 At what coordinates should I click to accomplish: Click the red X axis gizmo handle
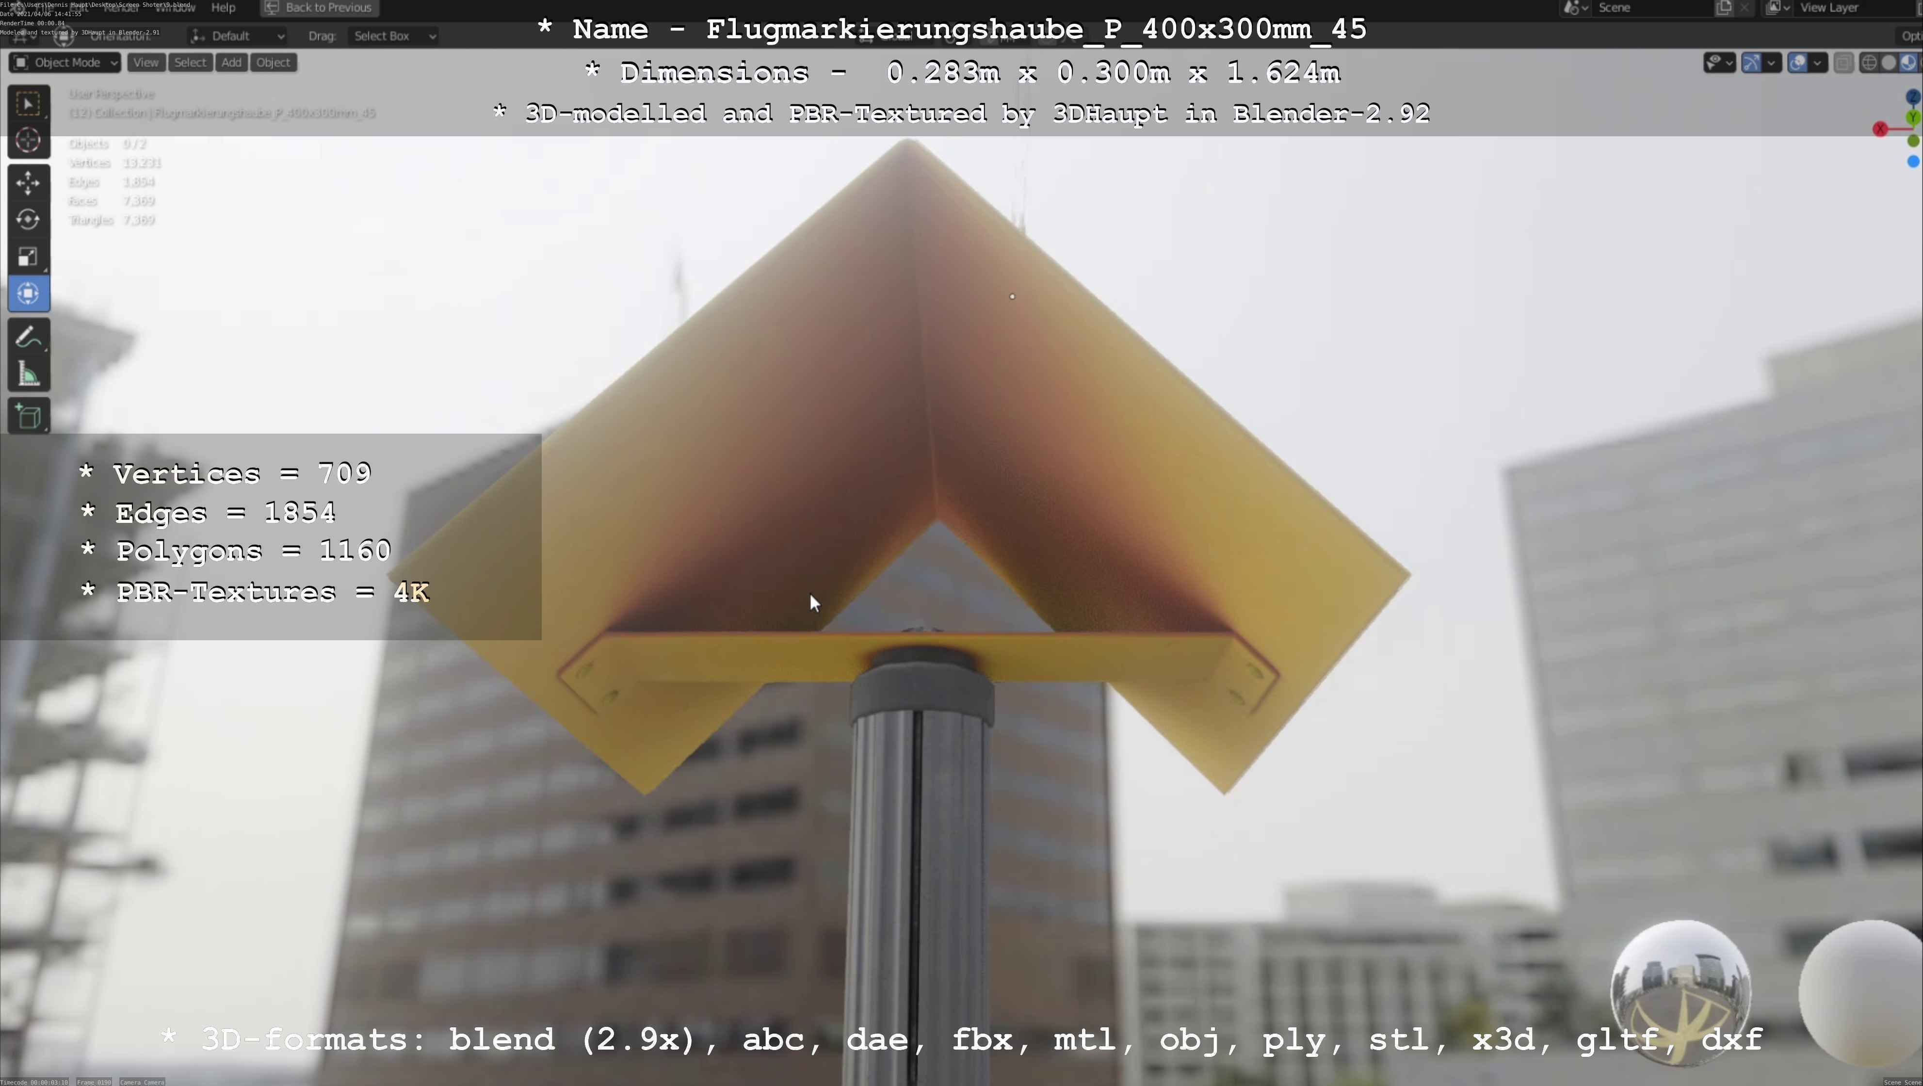1880,130
